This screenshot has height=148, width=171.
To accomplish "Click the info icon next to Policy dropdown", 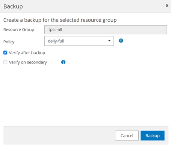I will [x=121, y=41].
